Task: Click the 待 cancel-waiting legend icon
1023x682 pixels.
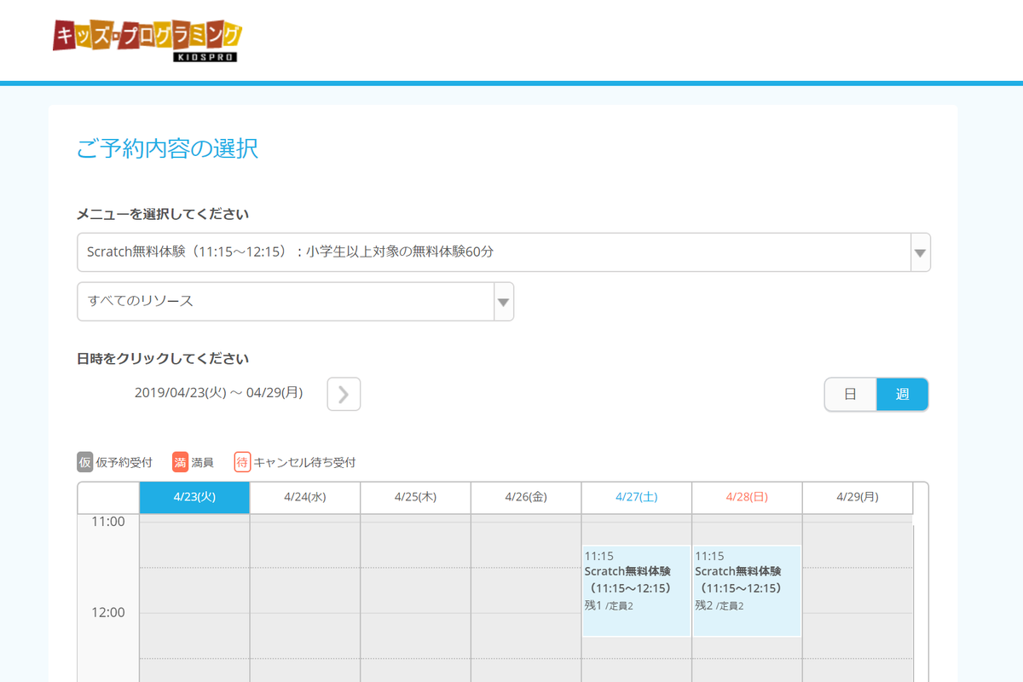Action: (x=242, y=462)
